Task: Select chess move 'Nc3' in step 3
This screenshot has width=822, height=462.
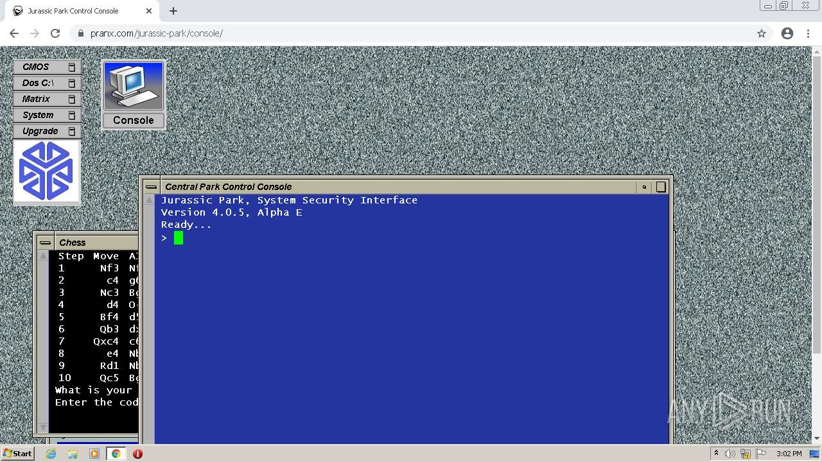Action: (x=109, y=293)
